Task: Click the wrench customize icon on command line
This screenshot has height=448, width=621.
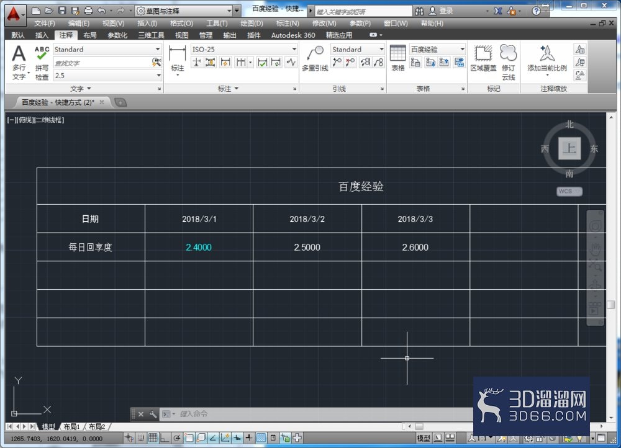Action: 153,414
